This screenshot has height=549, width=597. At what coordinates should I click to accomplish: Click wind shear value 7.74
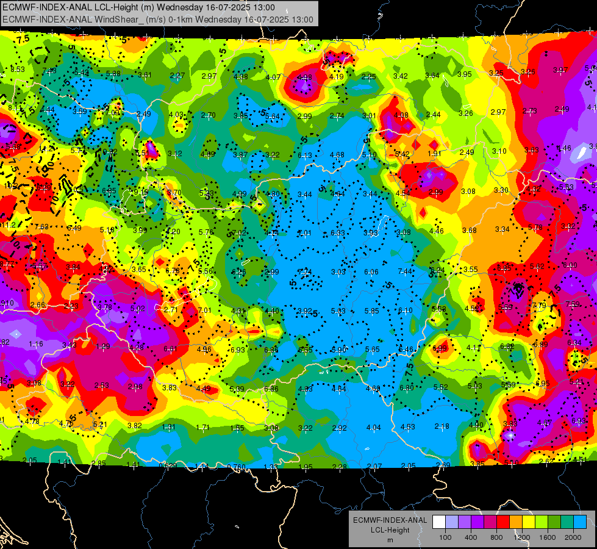pos(304,271)
